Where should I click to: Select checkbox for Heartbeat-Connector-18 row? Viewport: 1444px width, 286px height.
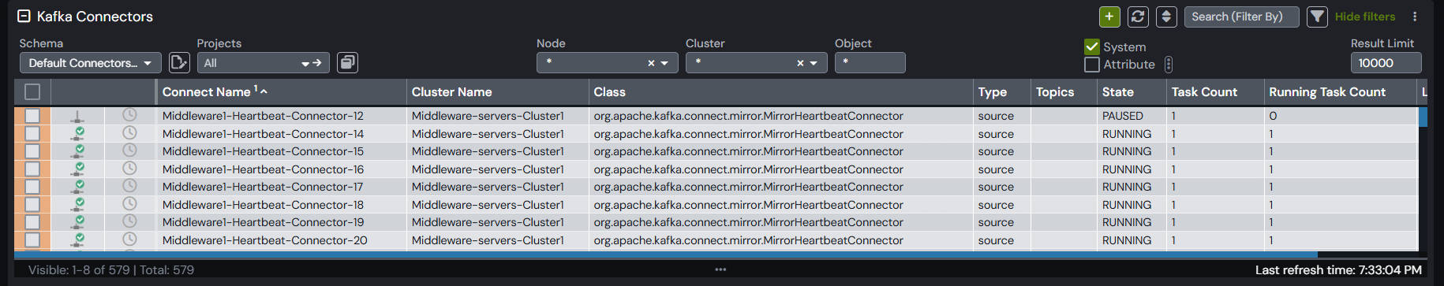(x=32, y=205)
